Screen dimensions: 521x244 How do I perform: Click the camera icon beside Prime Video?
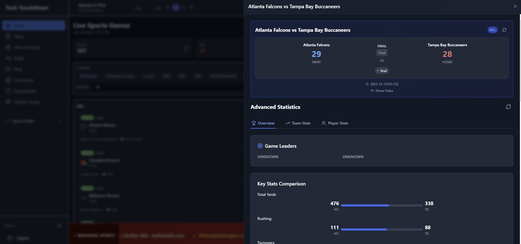click(x=372, y=91)
